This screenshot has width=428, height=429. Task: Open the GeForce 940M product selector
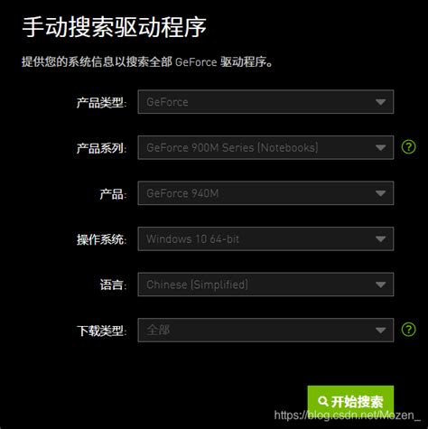pos(265,193)
